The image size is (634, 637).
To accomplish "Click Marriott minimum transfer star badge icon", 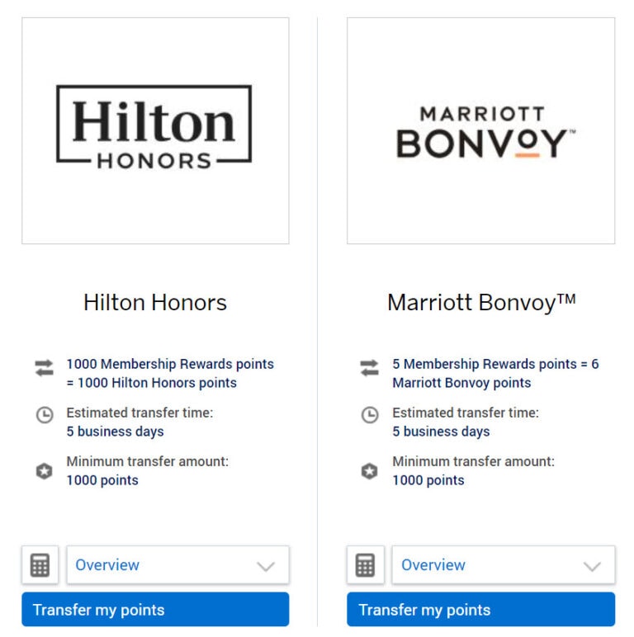I will tap(370, 472).
